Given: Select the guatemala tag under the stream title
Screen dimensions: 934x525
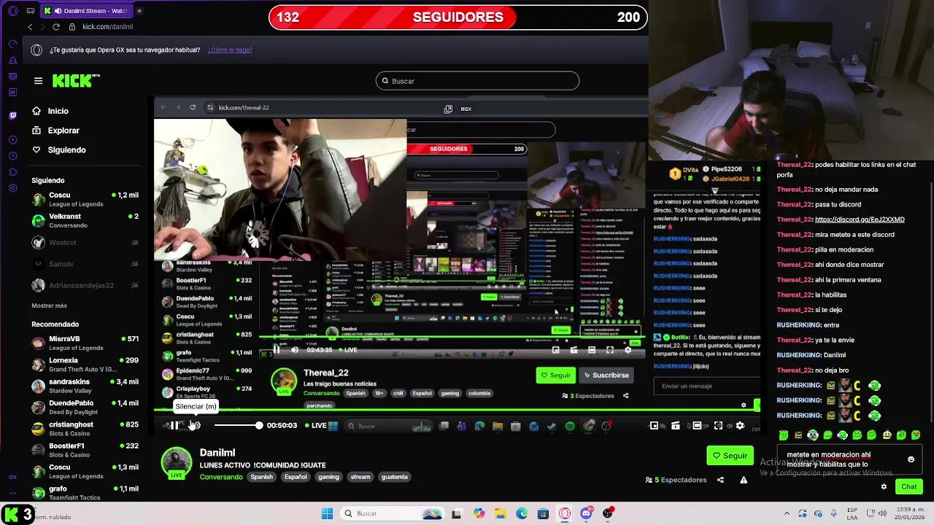Looking at the screenshot, I should point(394,477).
